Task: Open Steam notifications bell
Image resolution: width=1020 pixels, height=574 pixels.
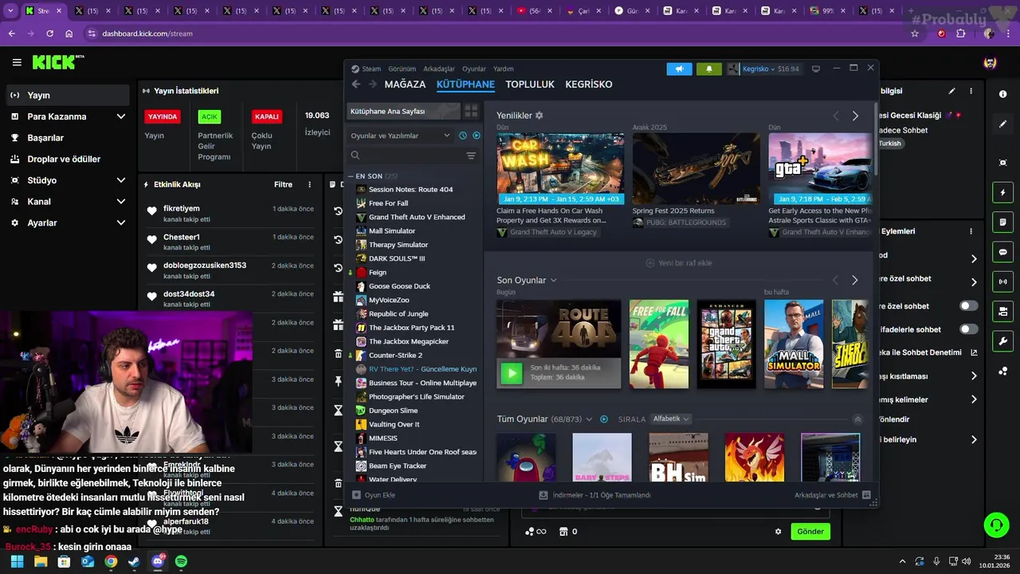Action: tap(709, 69)
